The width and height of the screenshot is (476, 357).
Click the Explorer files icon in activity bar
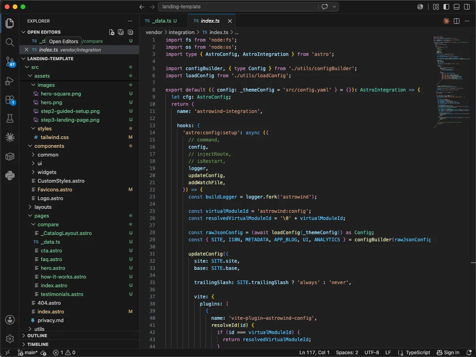coord(10,23)
